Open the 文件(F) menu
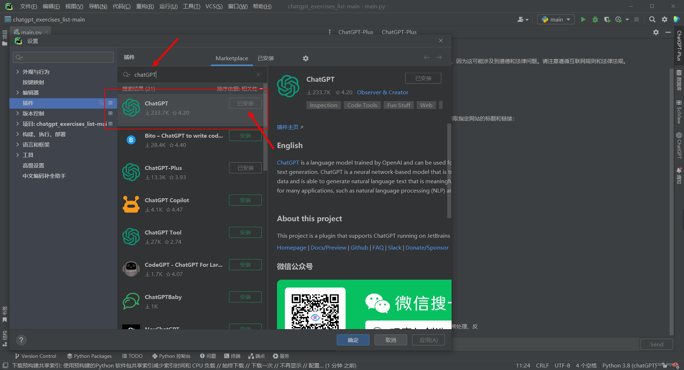Image resolution: width=684 pixels, height=370 pixels. pyautogui.click(x=28, y=6)
